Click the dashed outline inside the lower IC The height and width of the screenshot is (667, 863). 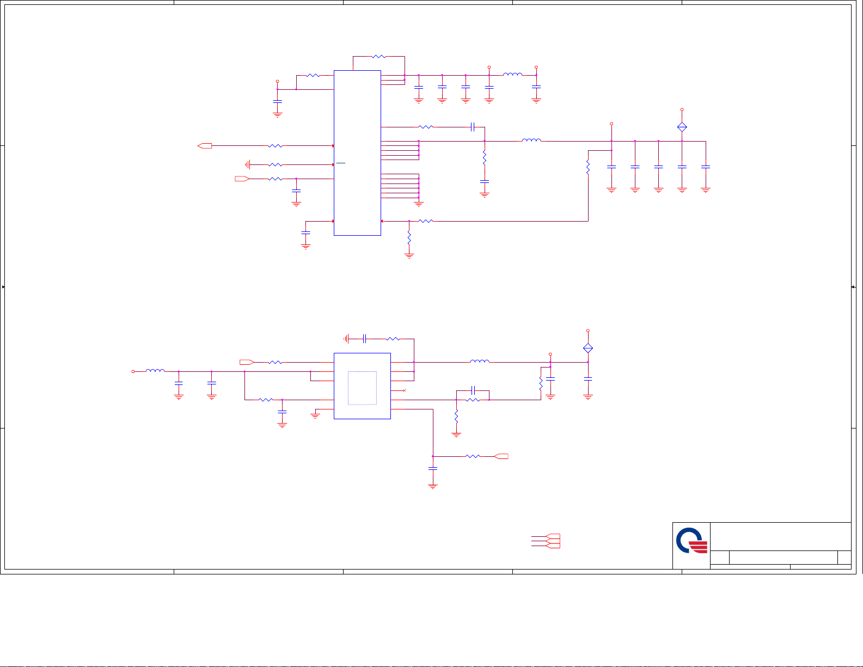click(362, 388)
